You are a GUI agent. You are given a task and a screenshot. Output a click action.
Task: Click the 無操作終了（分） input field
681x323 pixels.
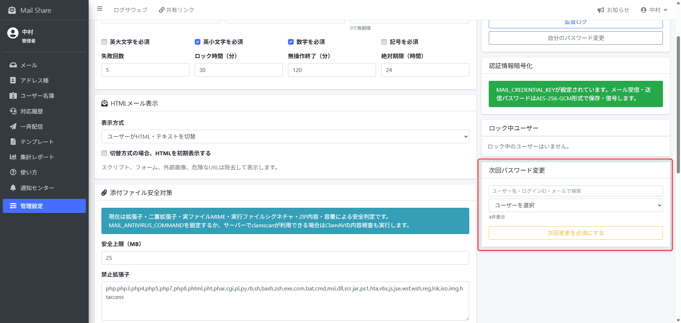332,70
